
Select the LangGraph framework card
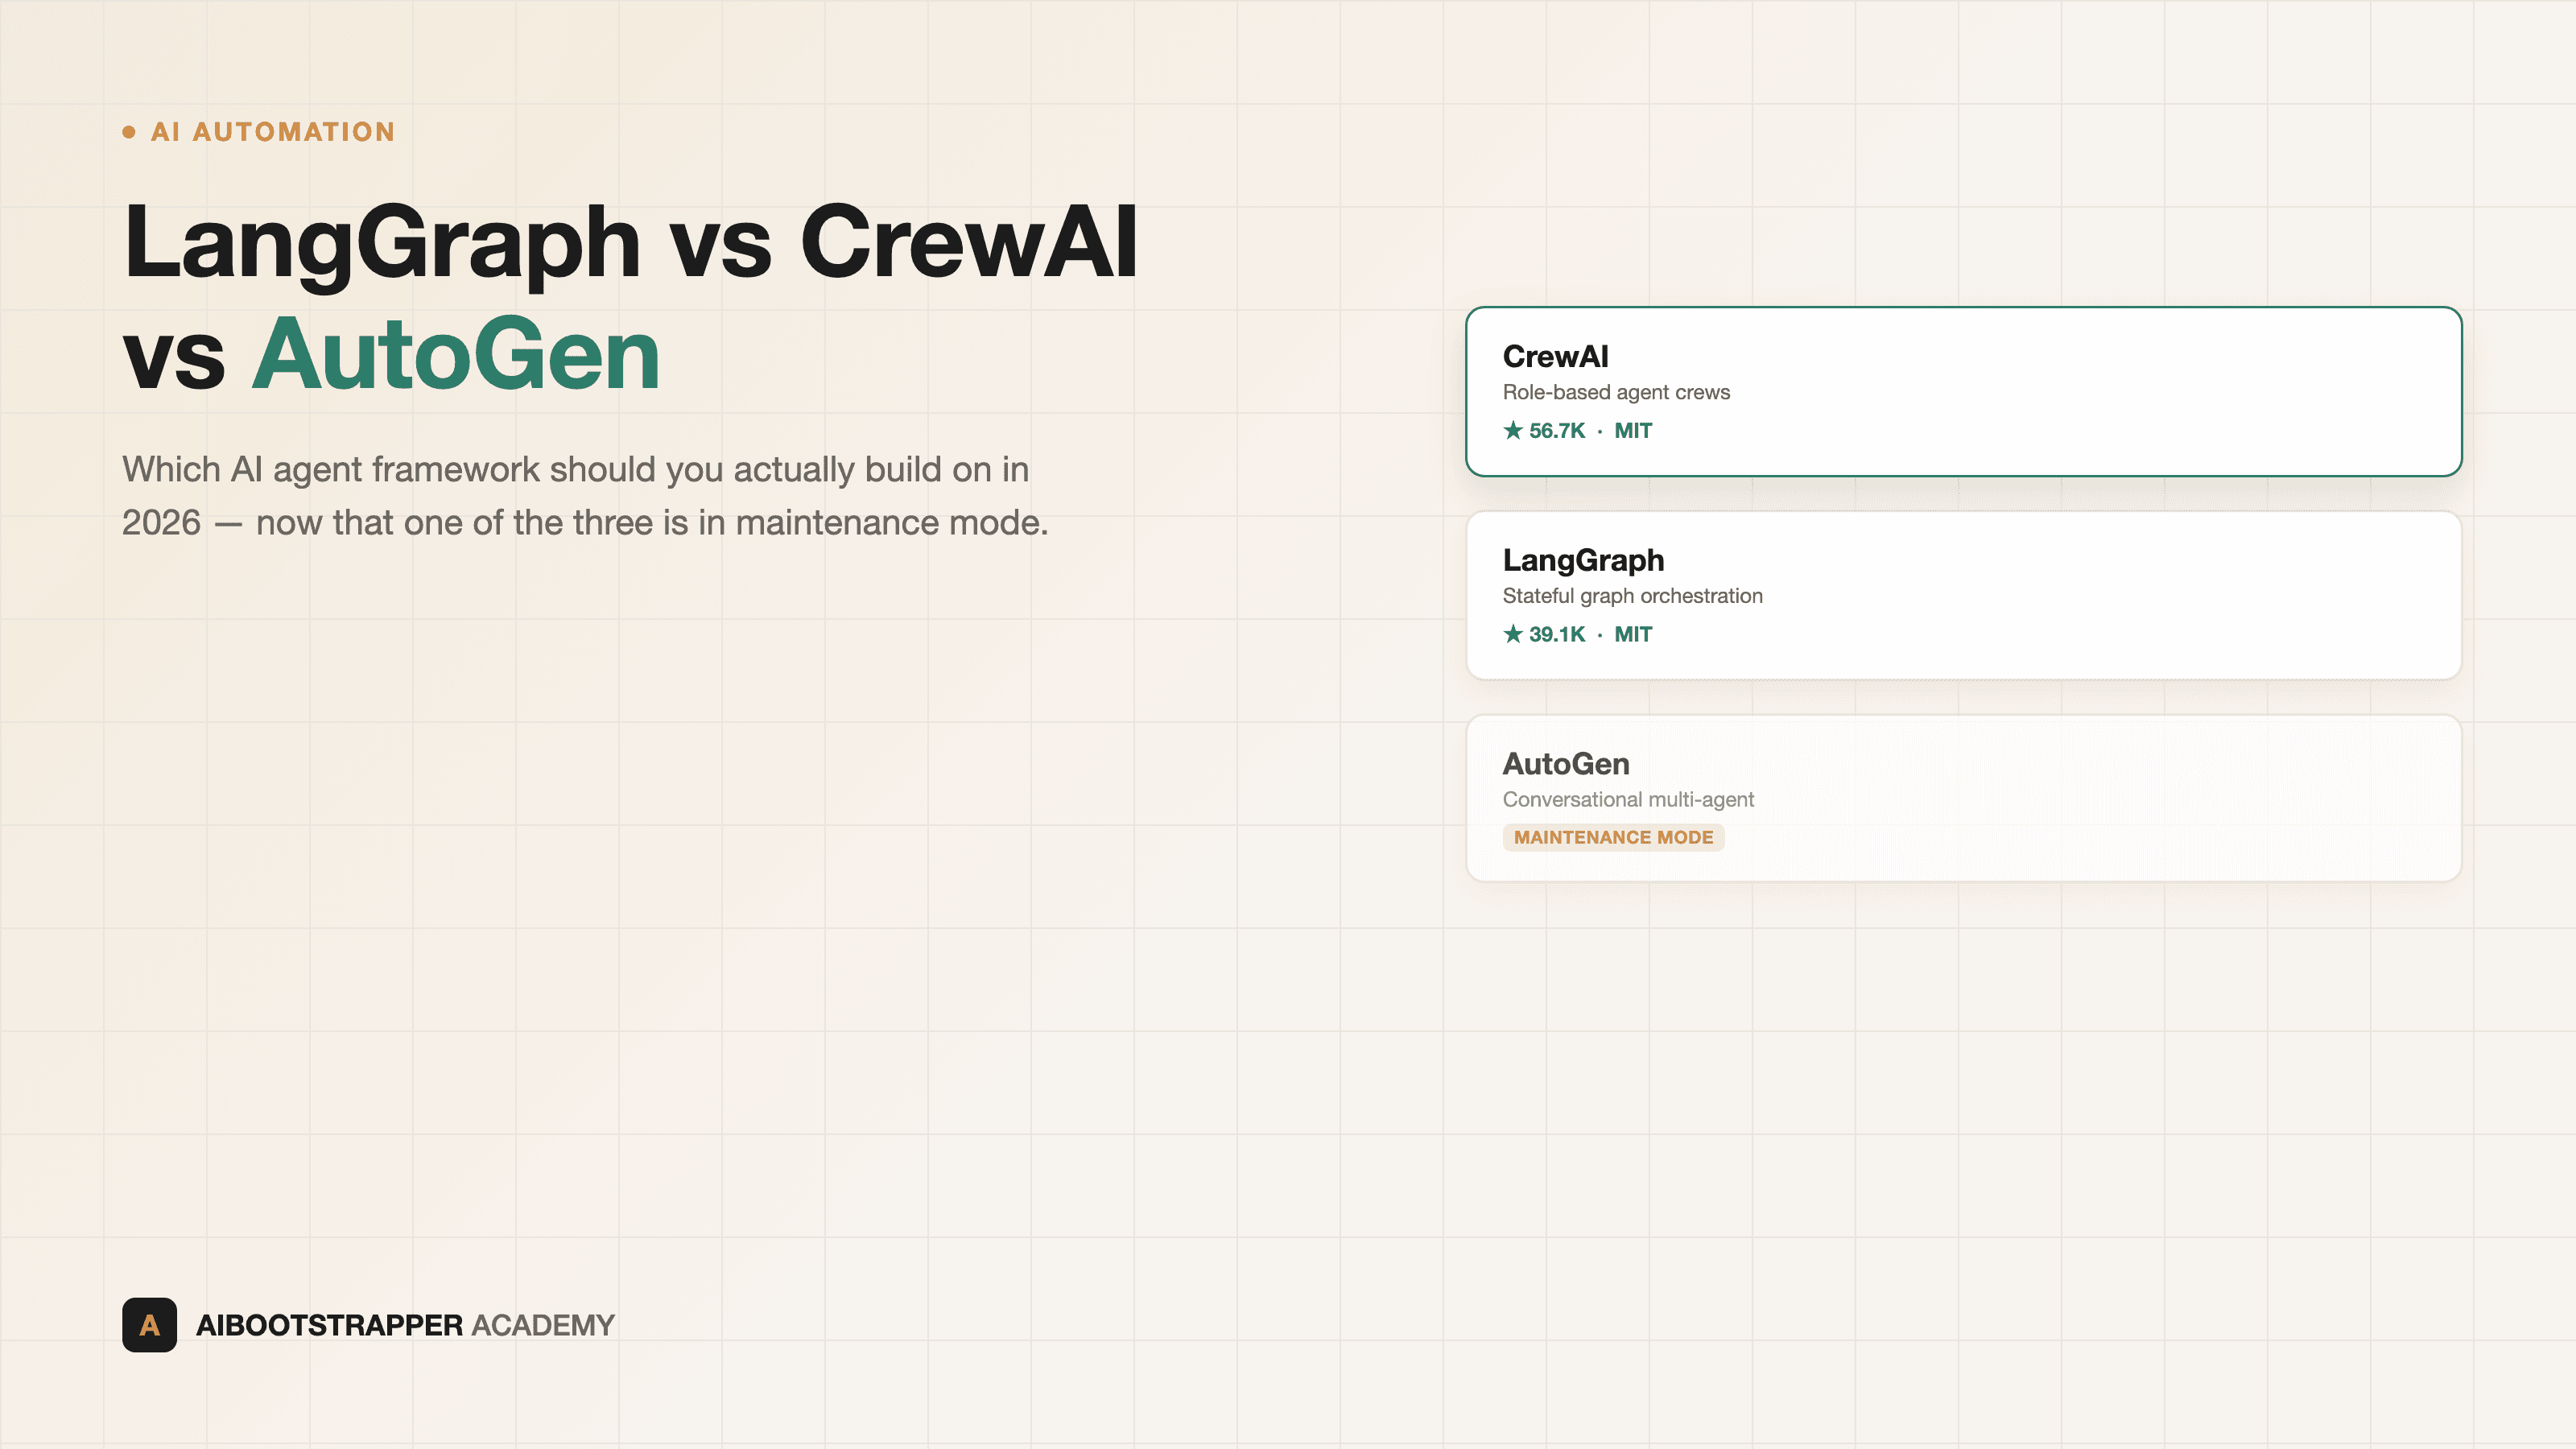point(1963,595)
